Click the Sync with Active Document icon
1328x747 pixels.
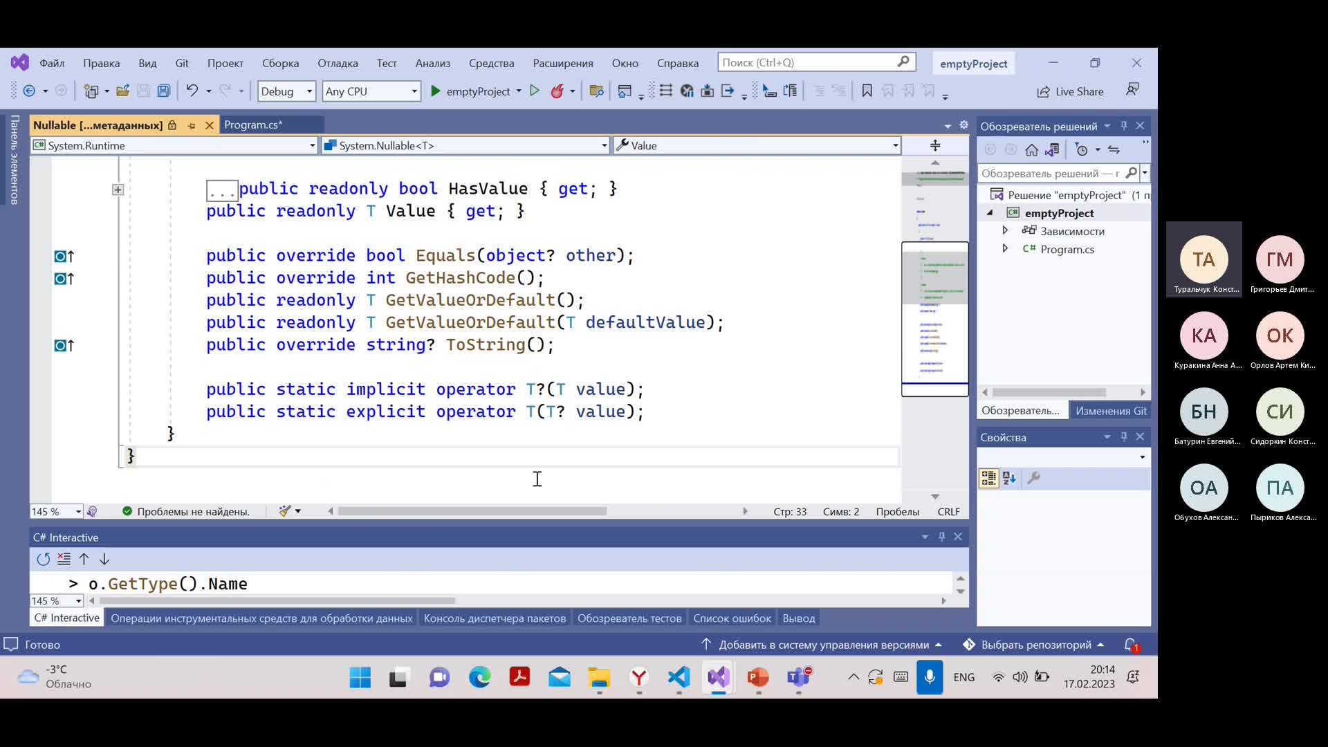(x=1114, y=150)
